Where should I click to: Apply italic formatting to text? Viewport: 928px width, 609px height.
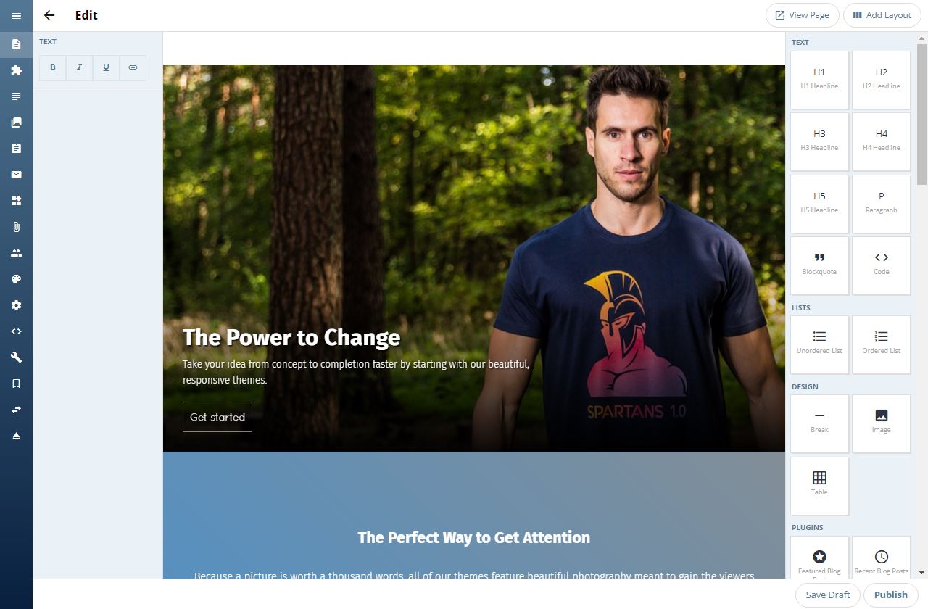(79, 67)
